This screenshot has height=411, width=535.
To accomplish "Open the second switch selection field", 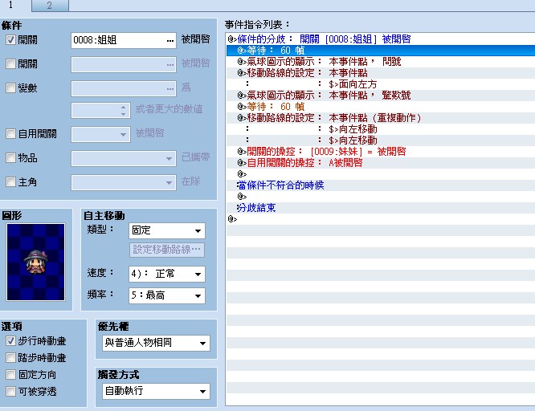I will [124, 64].
